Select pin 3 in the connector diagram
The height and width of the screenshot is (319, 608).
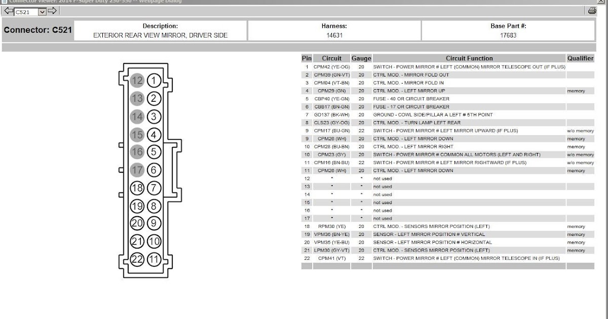(154, 117)
